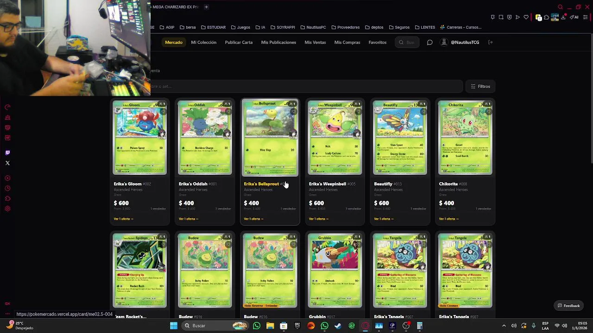
Task: Click the chat messages icon in the navbar
Action: coord(429,43)
